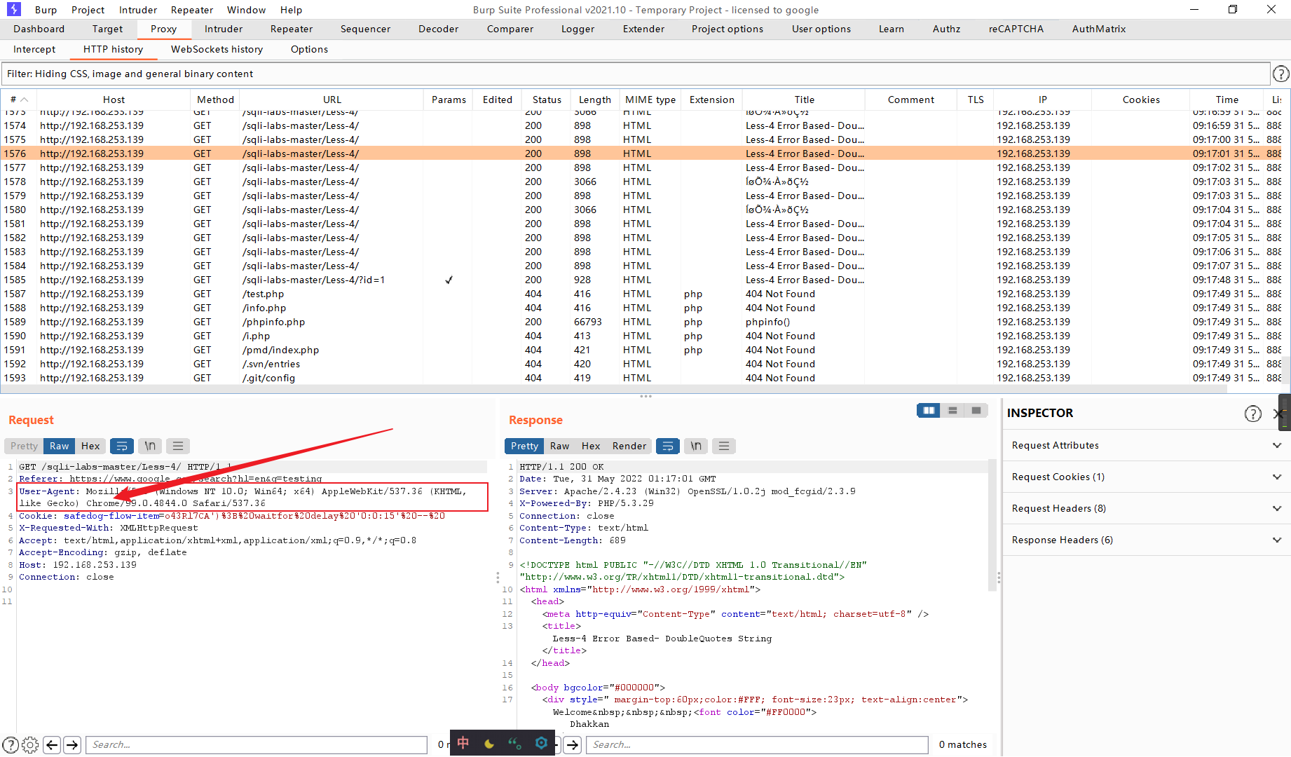This screenshot has height=757, width=1291.
Task: Sort history by the Status column
Action: [x=547, y=100]
